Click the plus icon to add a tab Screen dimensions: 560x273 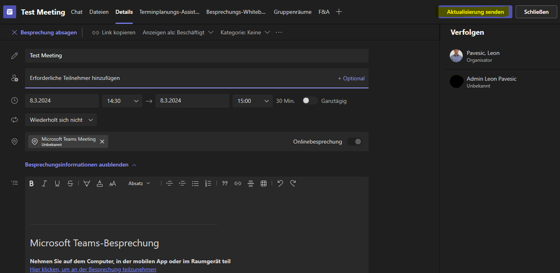(339, 12)
